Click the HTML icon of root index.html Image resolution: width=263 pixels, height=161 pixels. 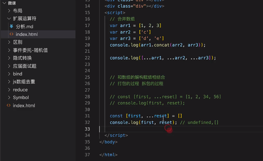click(9, 105)
